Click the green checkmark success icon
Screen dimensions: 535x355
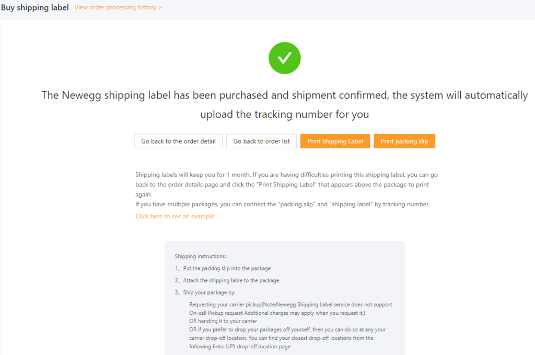click(x=284, y=58)
